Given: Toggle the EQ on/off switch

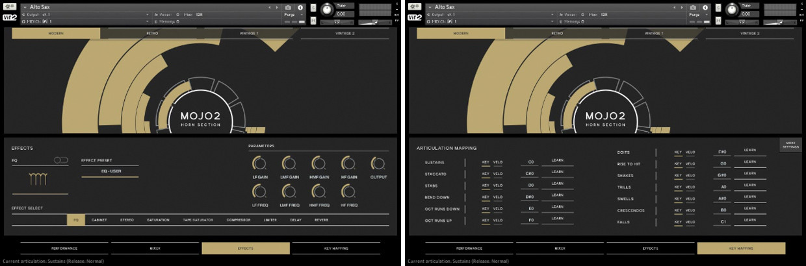Looking at the screenshot, I should pos(60,160).
